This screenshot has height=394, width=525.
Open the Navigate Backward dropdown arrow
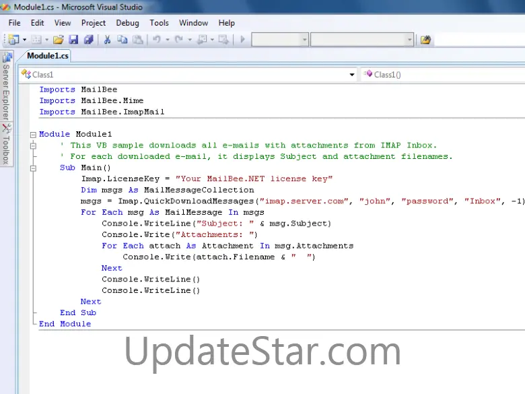click(x=212, y=40)
